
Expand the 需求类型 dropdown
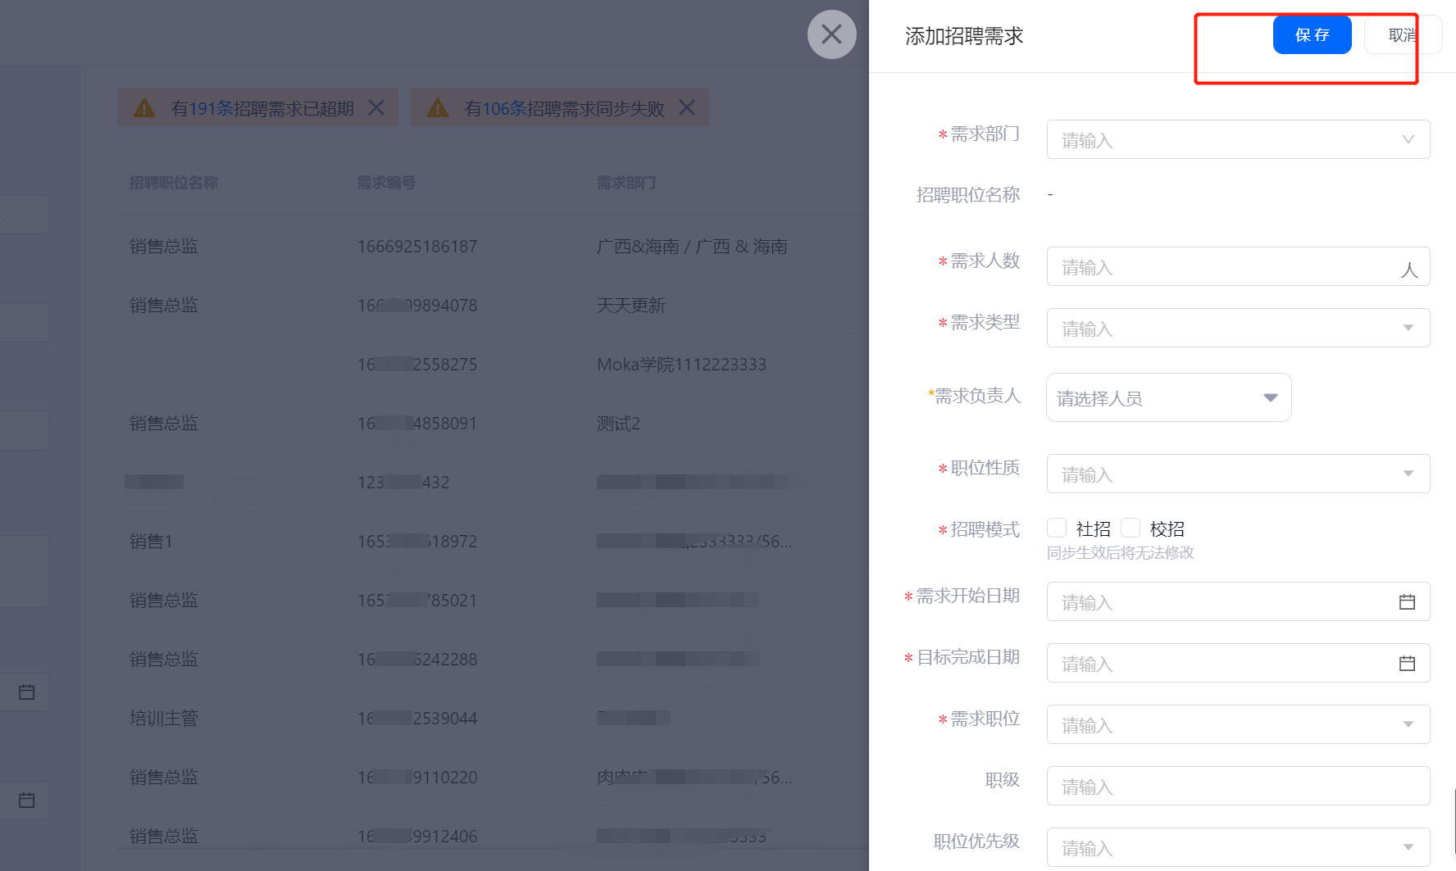pyautogui.click(x=1238, y=328)
